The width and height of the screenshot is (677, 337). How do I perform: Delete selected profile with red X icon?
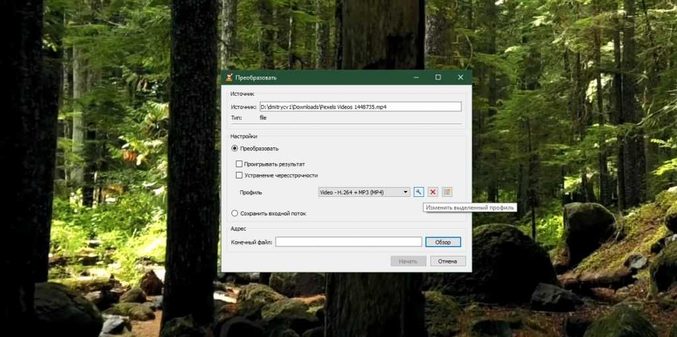433,192
